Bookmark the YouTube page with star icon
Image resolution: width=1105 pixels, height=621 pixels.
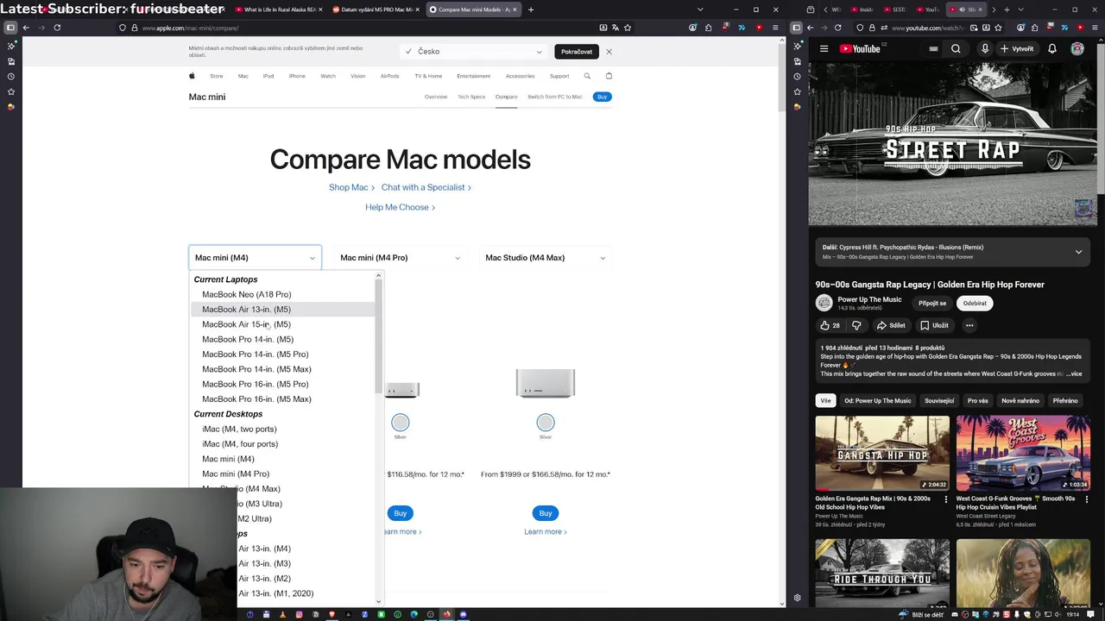998,28
